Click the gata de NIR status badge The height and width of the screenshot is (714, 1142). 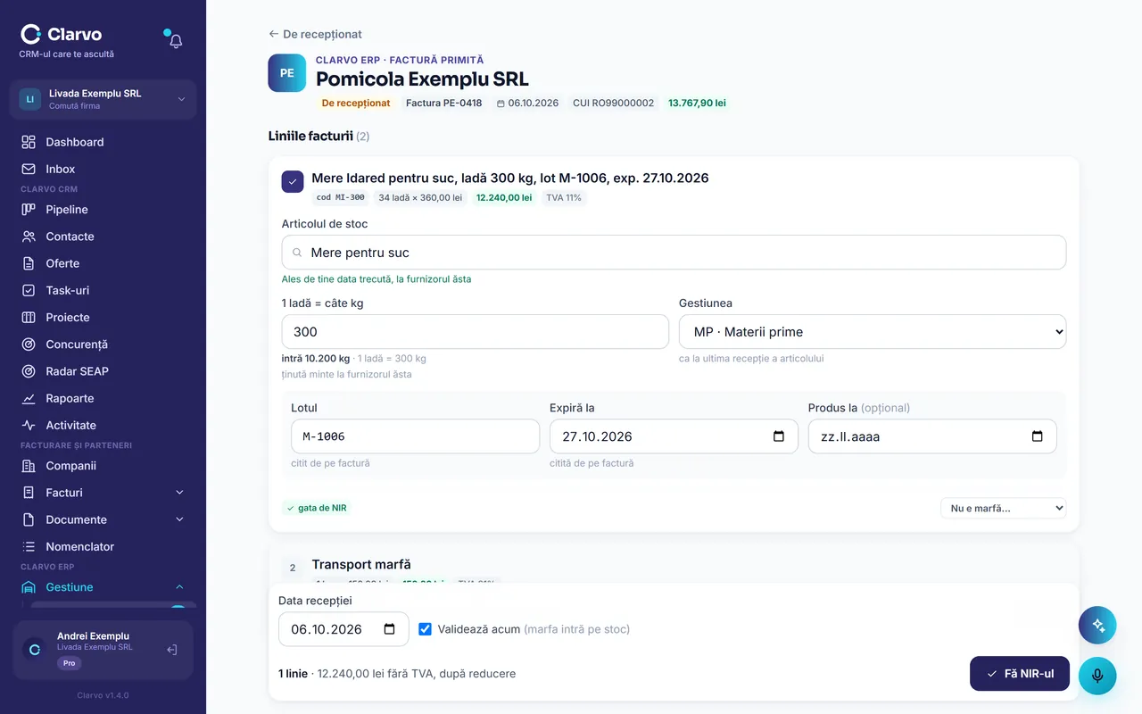click(317, 508)
